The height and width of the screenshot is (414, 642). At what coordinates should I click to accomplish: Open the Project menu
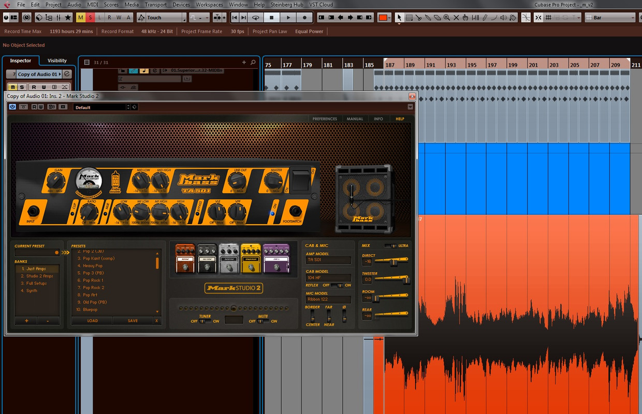click(x=54, y=5)
